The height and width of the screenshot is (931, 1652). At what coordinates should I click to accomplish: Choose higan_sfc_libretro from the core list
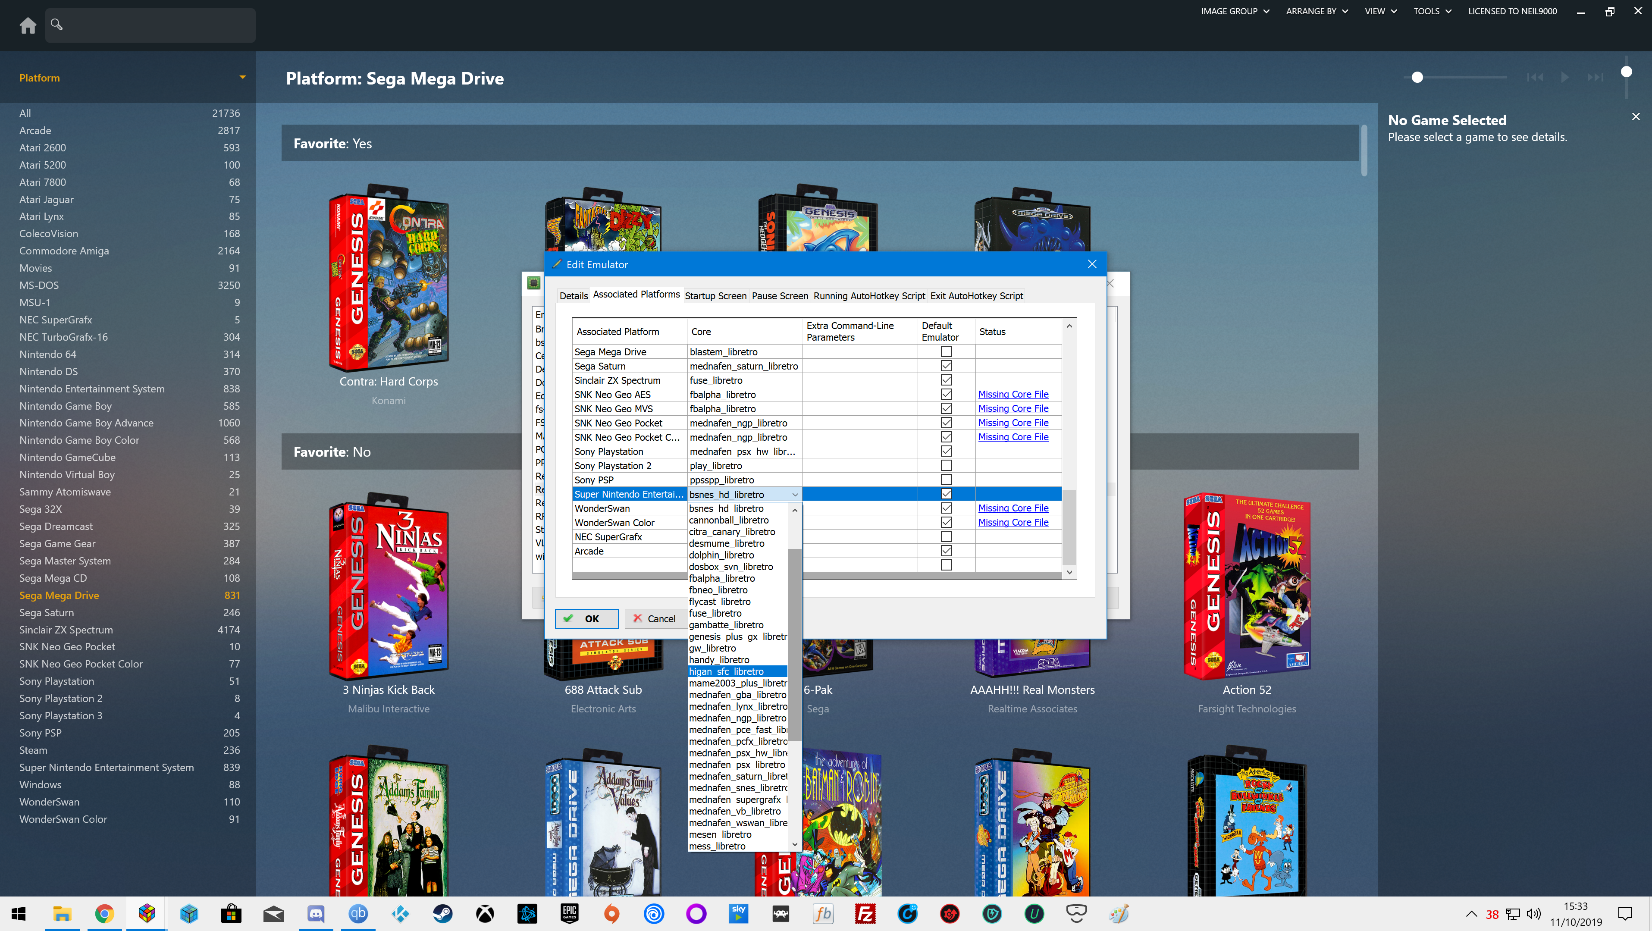[737, 671]
